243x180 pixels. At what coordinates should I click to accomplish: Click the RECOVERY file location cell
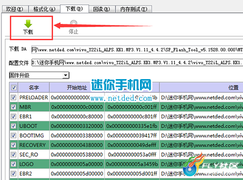(x=201, y=145)
